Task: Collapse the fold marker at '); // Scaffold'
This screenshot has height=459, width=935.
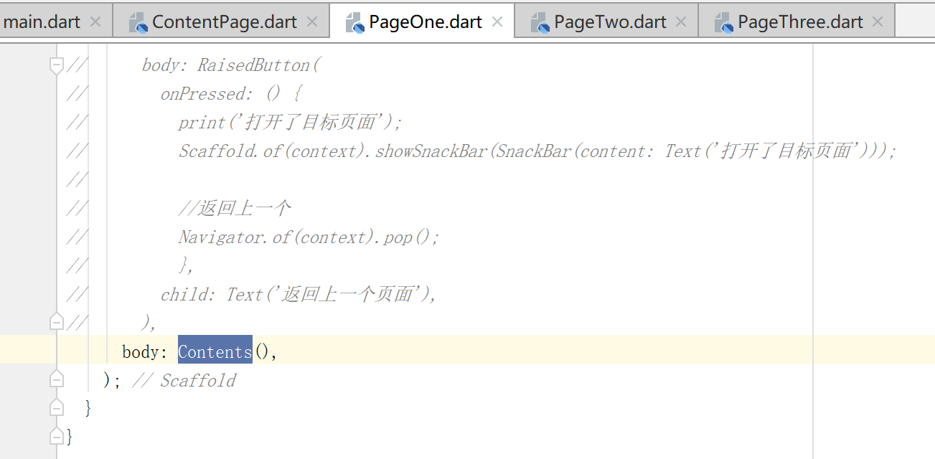Action: coord(57,380)
